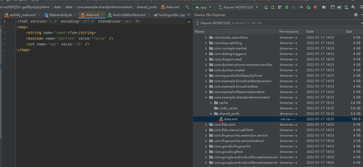Image resolution: width=363 pixels, height=167 pixels.
Task: Click the lines icon left of Debug
Action: click(280, 7)
